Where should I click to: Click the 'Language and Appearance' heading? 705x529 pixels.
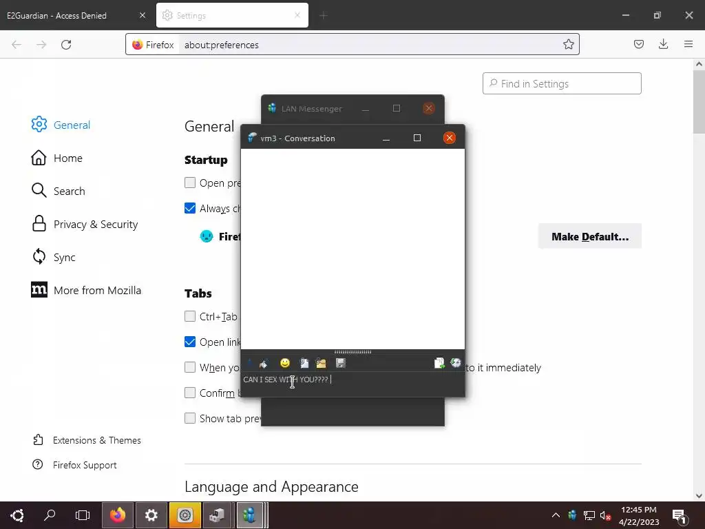[271, 487]
